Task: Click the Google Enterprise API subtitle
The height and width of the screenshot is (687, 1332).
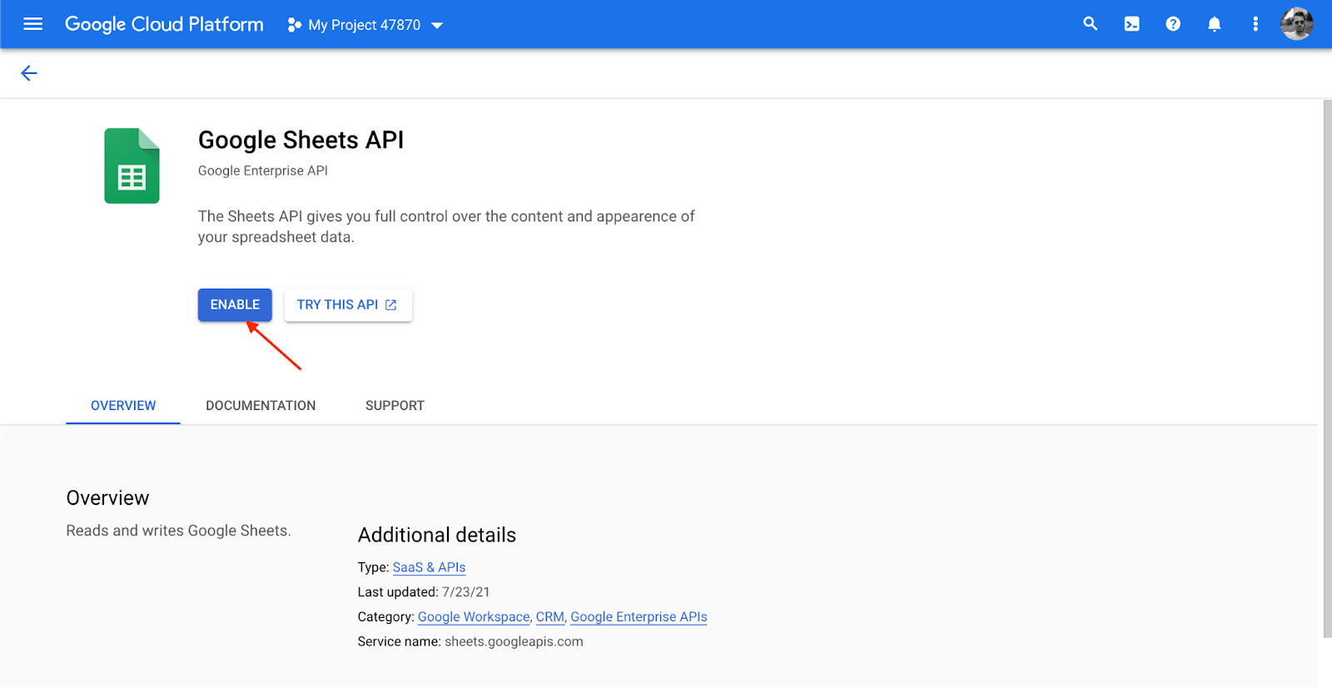Action: [x=263, y=171]
